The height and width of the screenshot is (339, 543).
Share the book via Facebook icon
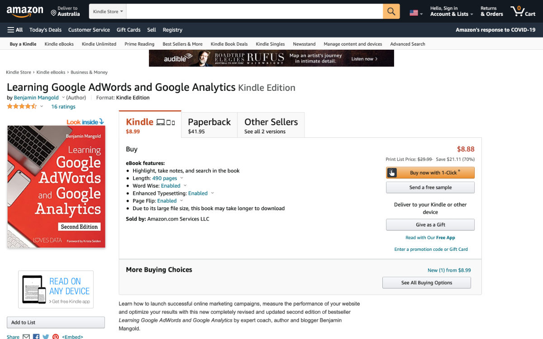[36, 336]
